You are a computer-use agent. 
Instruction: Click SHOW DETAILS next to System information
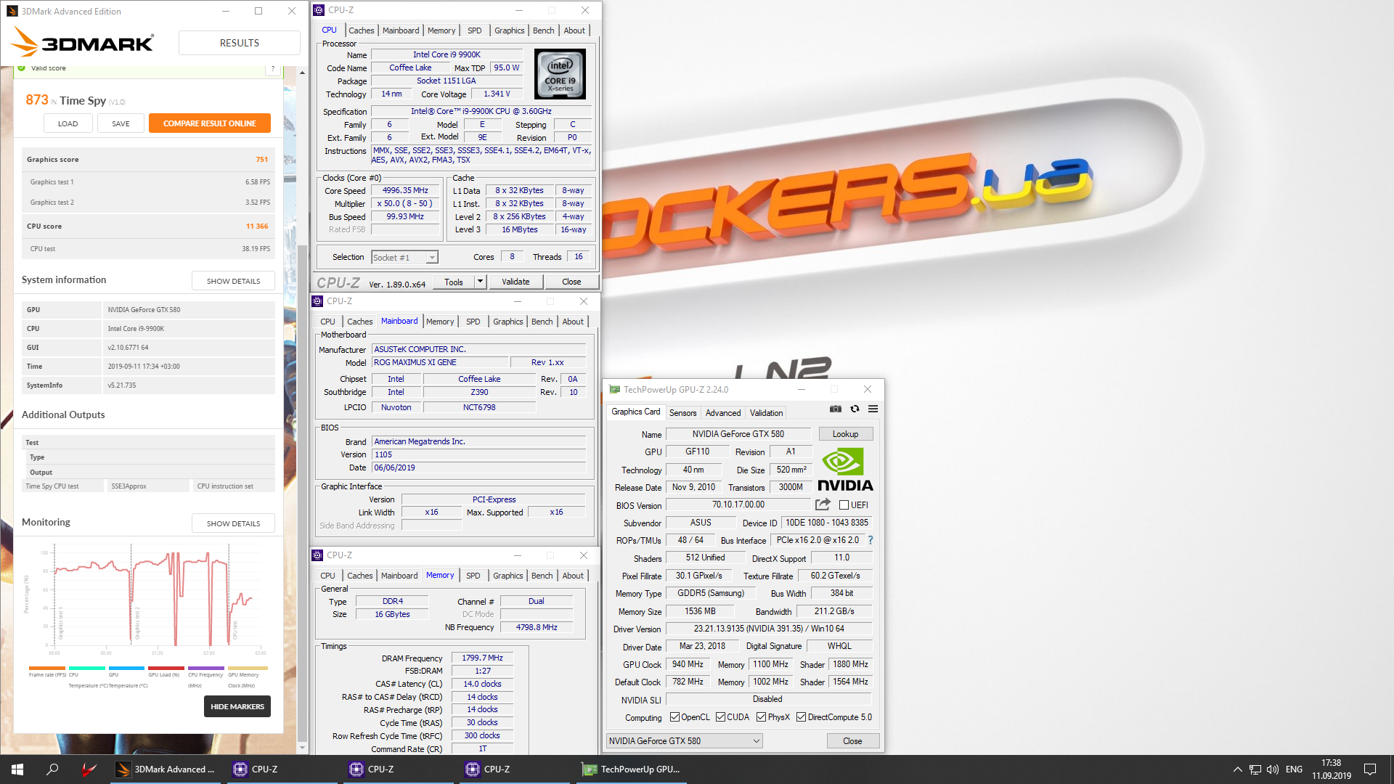coord(233,281)
